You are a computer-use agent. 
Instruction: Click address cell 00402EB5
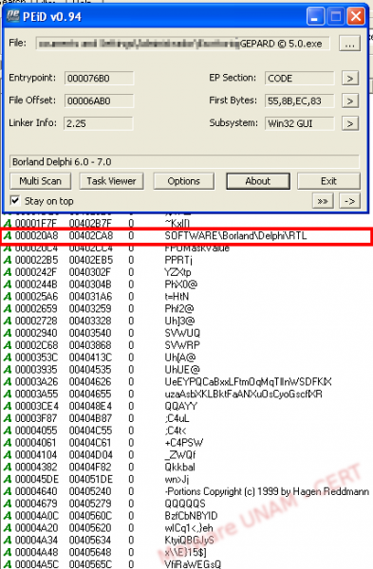pos(91,260)
